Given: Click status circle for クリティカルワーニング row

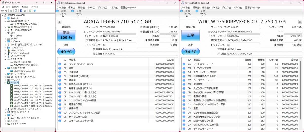Looking at the screenshot, I should point(60,64).
